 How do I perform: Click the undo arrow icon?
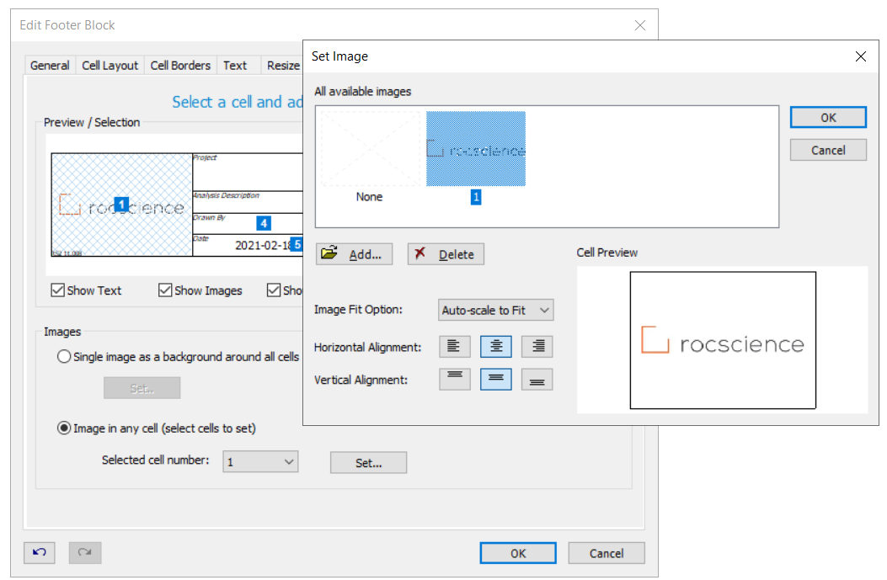(39, 552)
